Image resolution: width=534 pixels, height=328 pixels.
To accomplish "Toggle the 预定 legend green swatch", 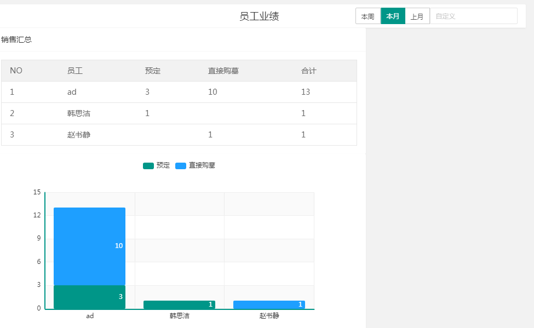I will [x=148, y=166].
